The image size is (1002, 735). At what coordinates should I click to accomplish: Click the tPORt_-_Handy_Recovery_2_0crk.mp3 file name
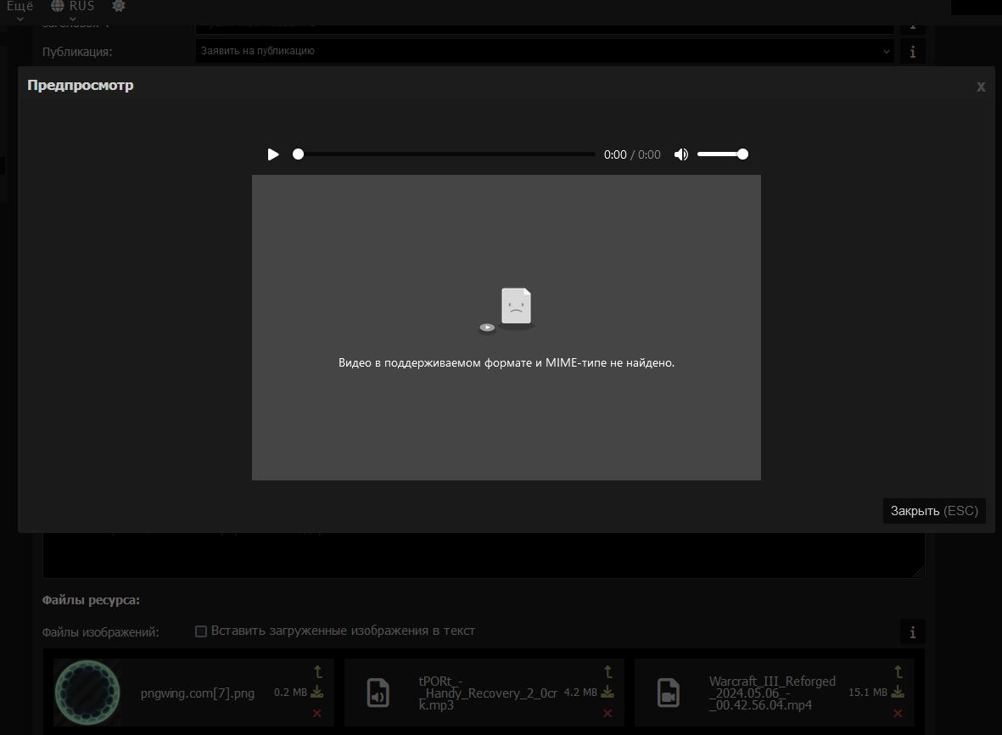pos(488,693)
